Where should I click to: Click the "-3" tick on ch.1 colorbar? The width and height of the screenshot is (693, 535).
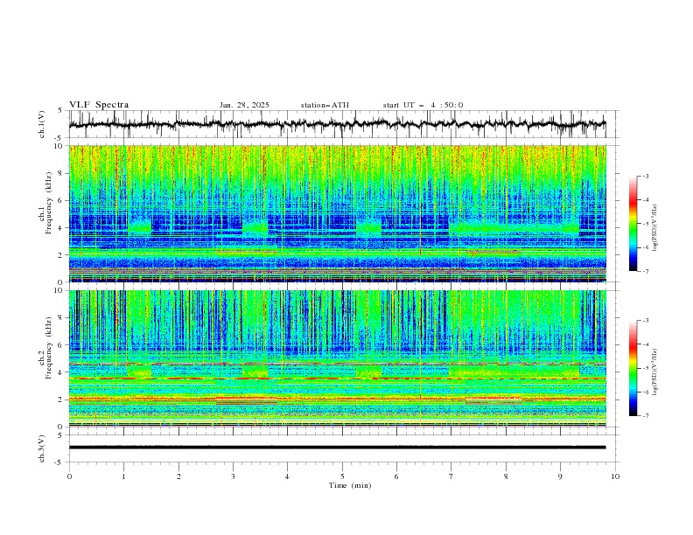pyautogui.click(x=645, y=176)
